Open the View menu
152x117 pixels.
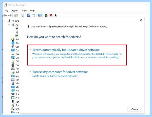(x=24, y=11)
